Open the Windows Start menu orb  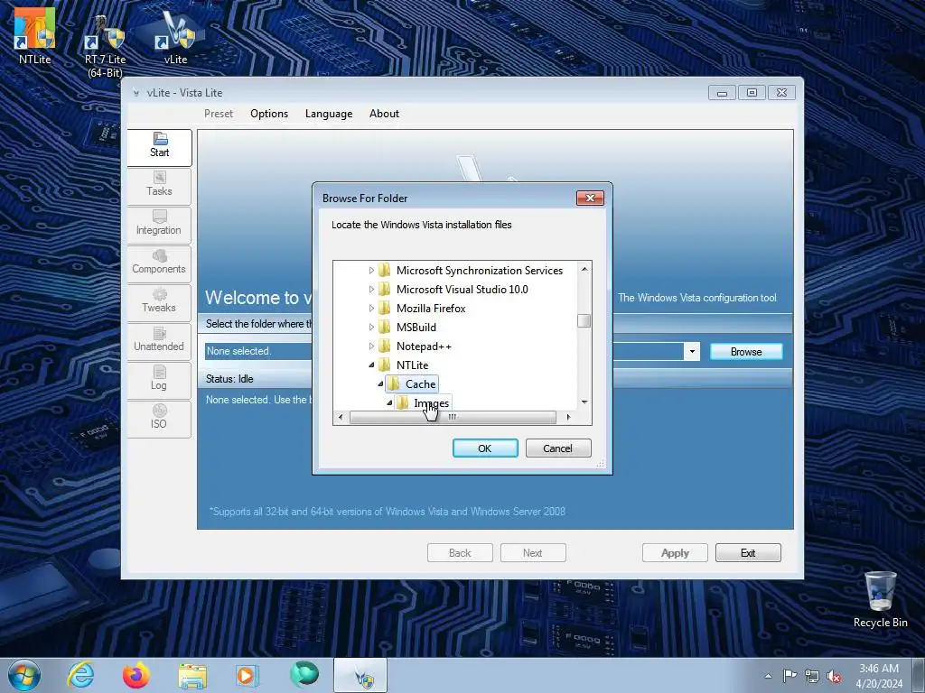24,675
